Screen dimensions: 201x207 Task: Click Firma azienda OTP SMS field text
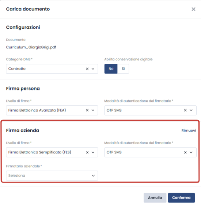coord(114,152)
